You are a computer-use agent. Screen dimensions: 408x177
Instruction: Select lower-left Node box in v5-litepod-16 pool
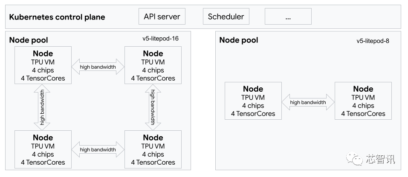tap(43, 149)
